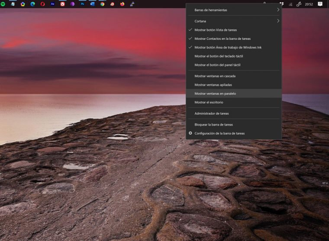This screenshot has height=241, width=329.
Task: Open Spotify from the taskbar
Action: [x=3, y=4]
